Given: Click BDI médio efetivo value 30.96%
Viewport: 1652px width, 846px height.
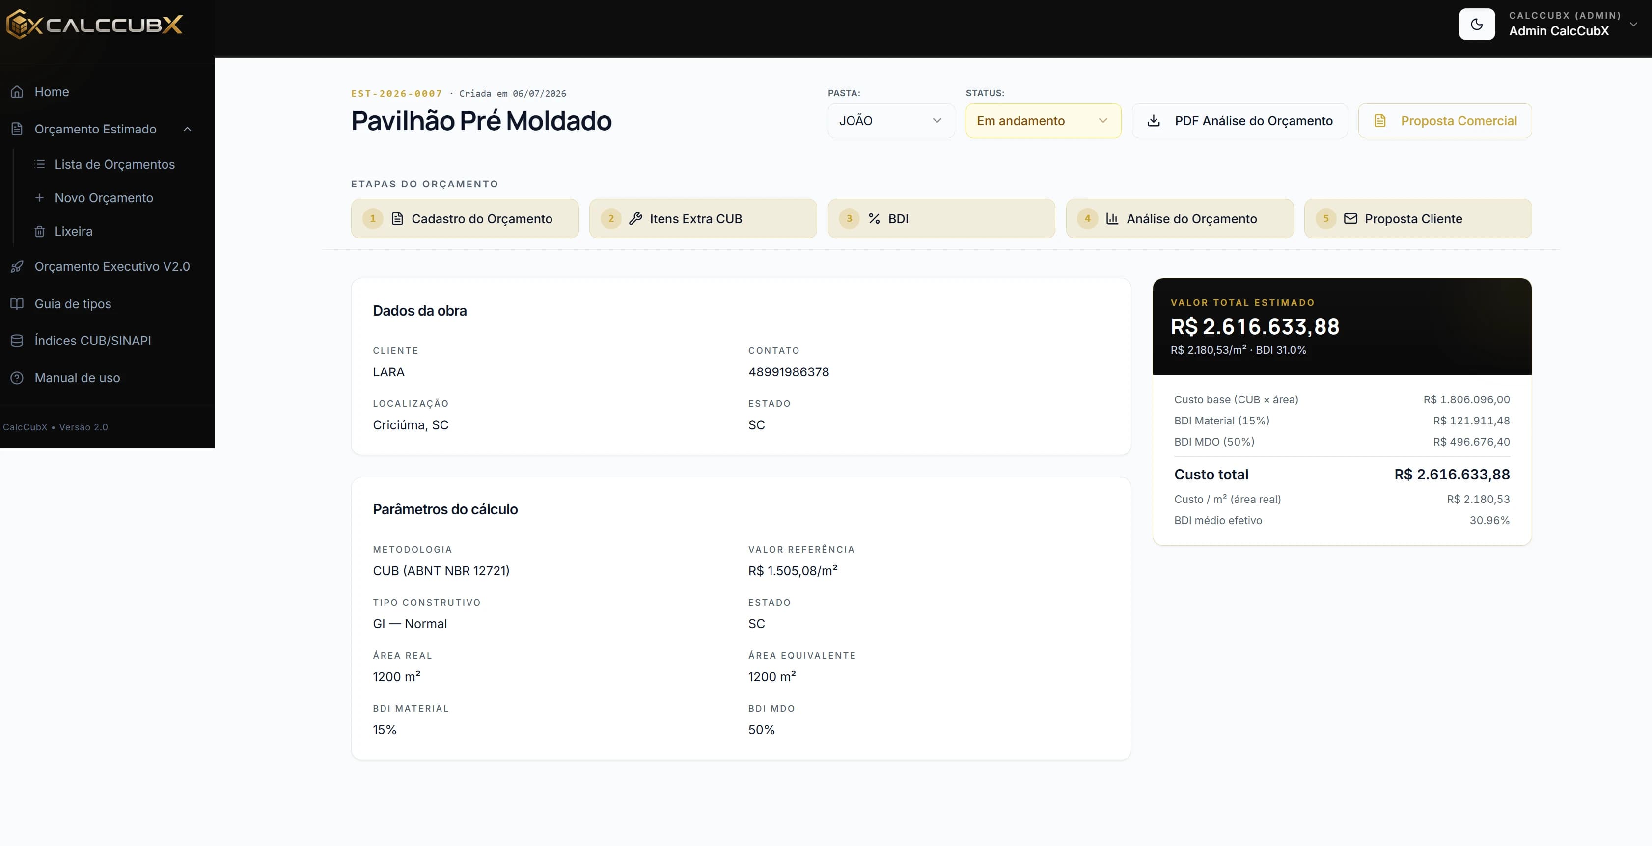Looking at the screenshot, I should (1490, 521).
